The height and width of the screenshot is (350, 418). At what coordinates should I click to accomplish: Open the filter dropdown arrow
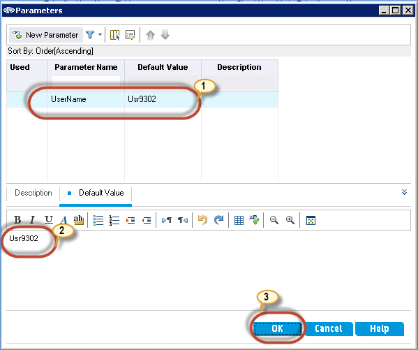coord(100,34)
